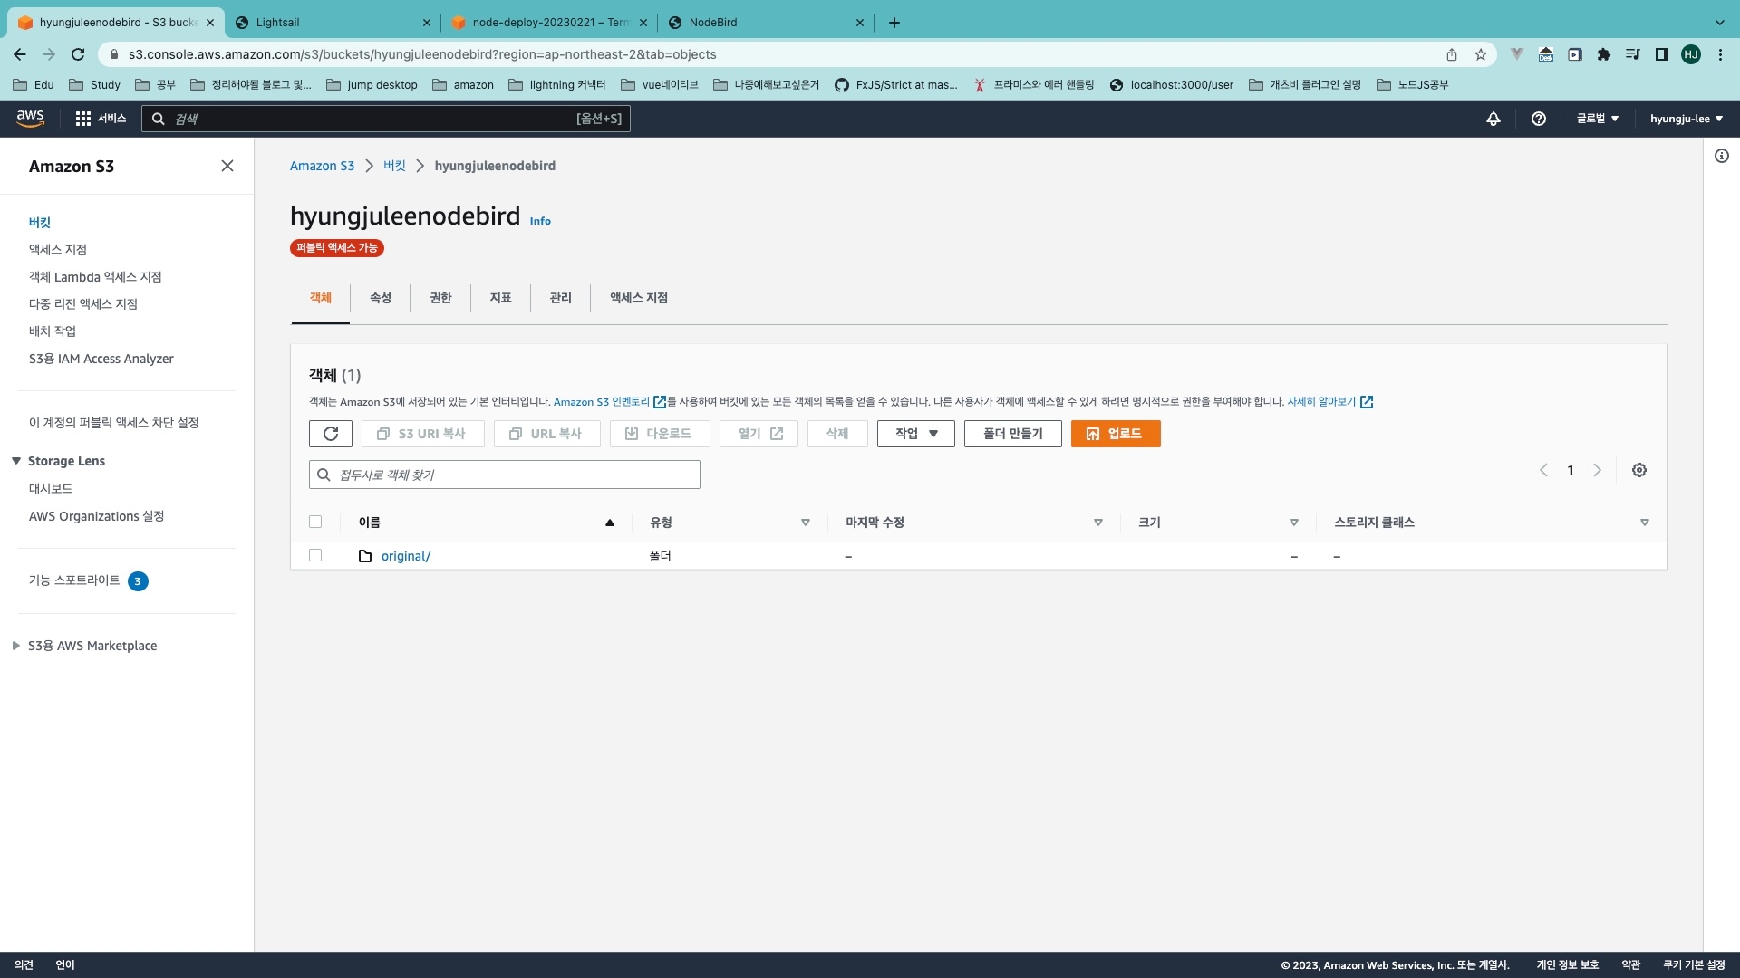The height and width of the screenshot is (978, 1740).
Task: Go to next page of objects
Action: [1598, 470]
